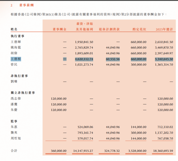Image resolution: width=178 pixels, height=161 pixels.
Task: Click the column header 退休計劃供款
Action: click(109, 29)
